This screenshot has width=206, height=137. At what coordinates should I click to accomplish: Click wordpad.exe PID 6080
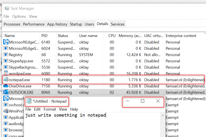(x=46, y=74)
